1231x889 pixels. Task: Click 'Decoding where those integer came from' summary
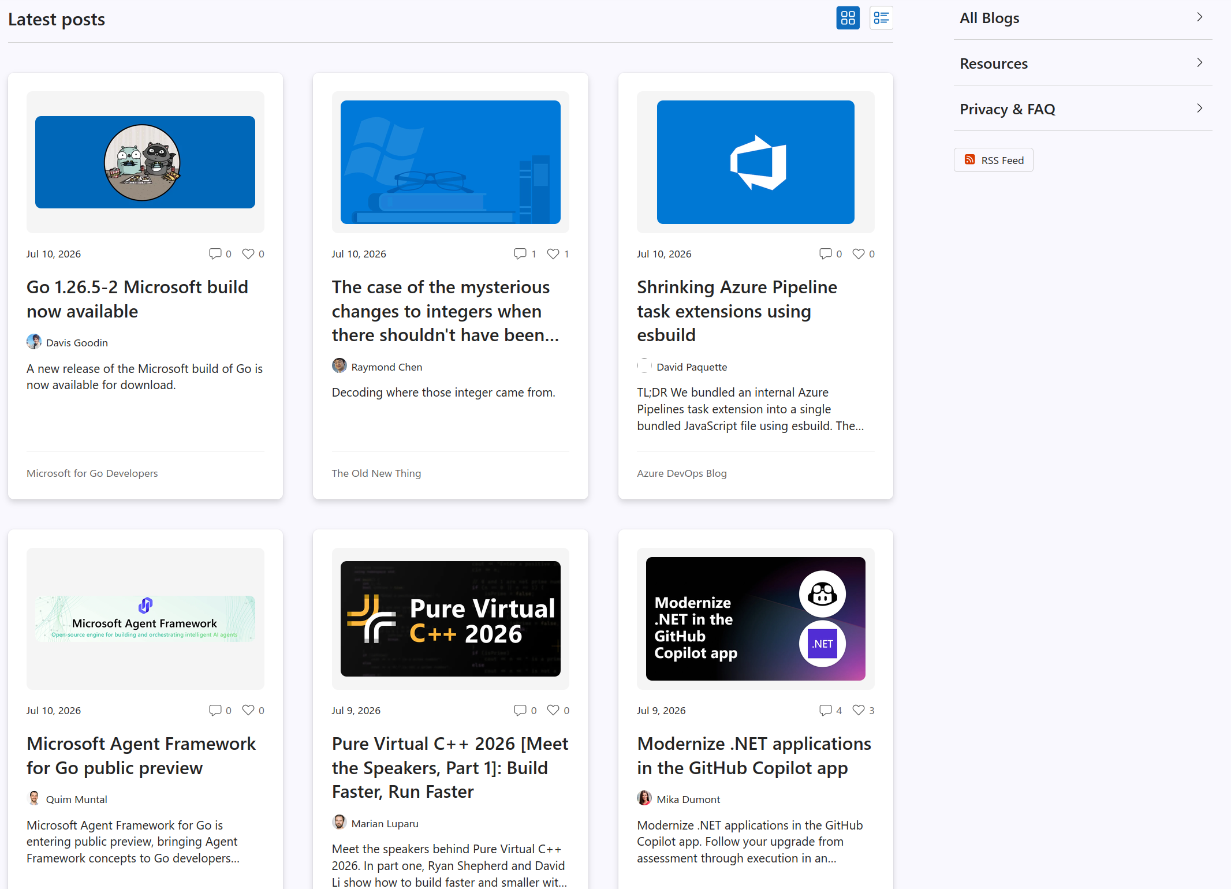443,392
